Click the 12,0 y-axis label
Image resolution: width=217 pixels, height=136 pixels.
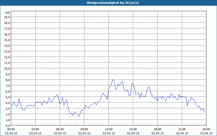click(7, 57)
